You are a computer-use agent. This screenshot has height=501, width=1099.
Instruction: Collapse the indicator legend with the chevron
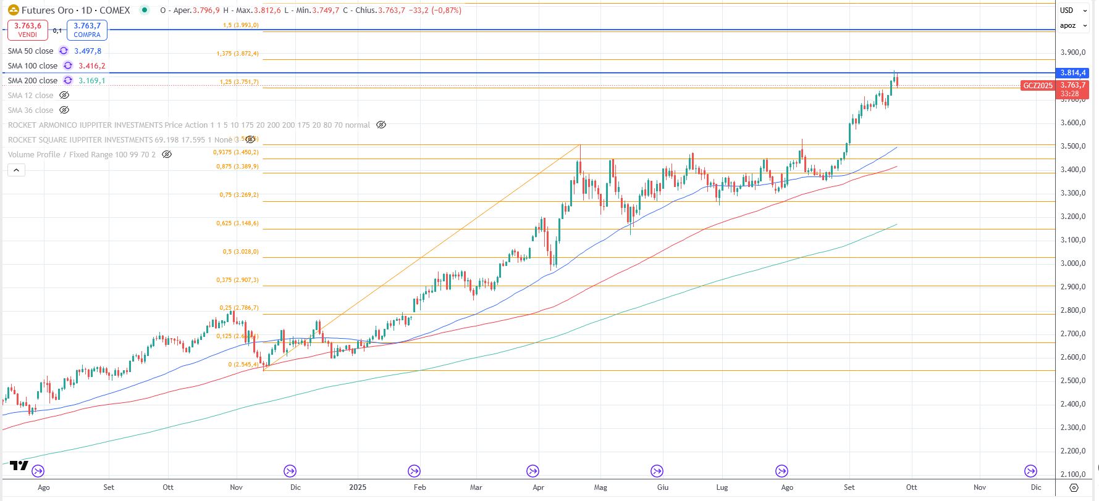[16, 170]
